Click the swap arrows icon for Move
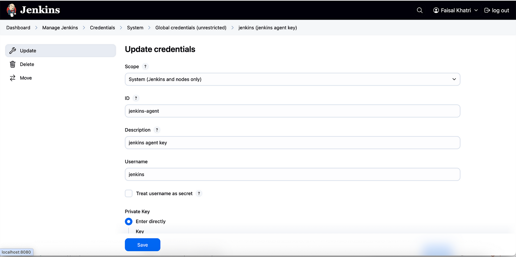 [13, 78]
